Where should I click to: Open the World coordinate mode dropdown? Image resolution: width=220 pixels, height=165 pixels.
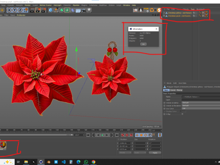click(x=125, y=153)
